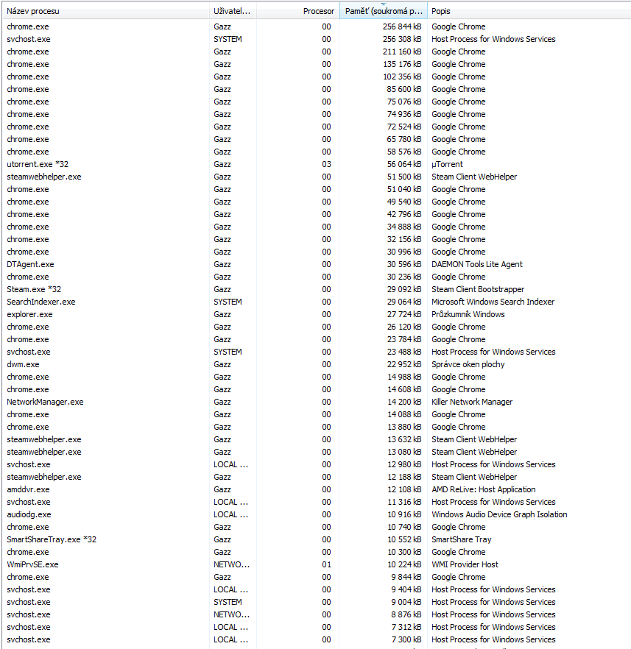The width and height of the screenshot is (631, 649).
Task: Select the utorrent.exe *32 process name
Action: (38, 164)
